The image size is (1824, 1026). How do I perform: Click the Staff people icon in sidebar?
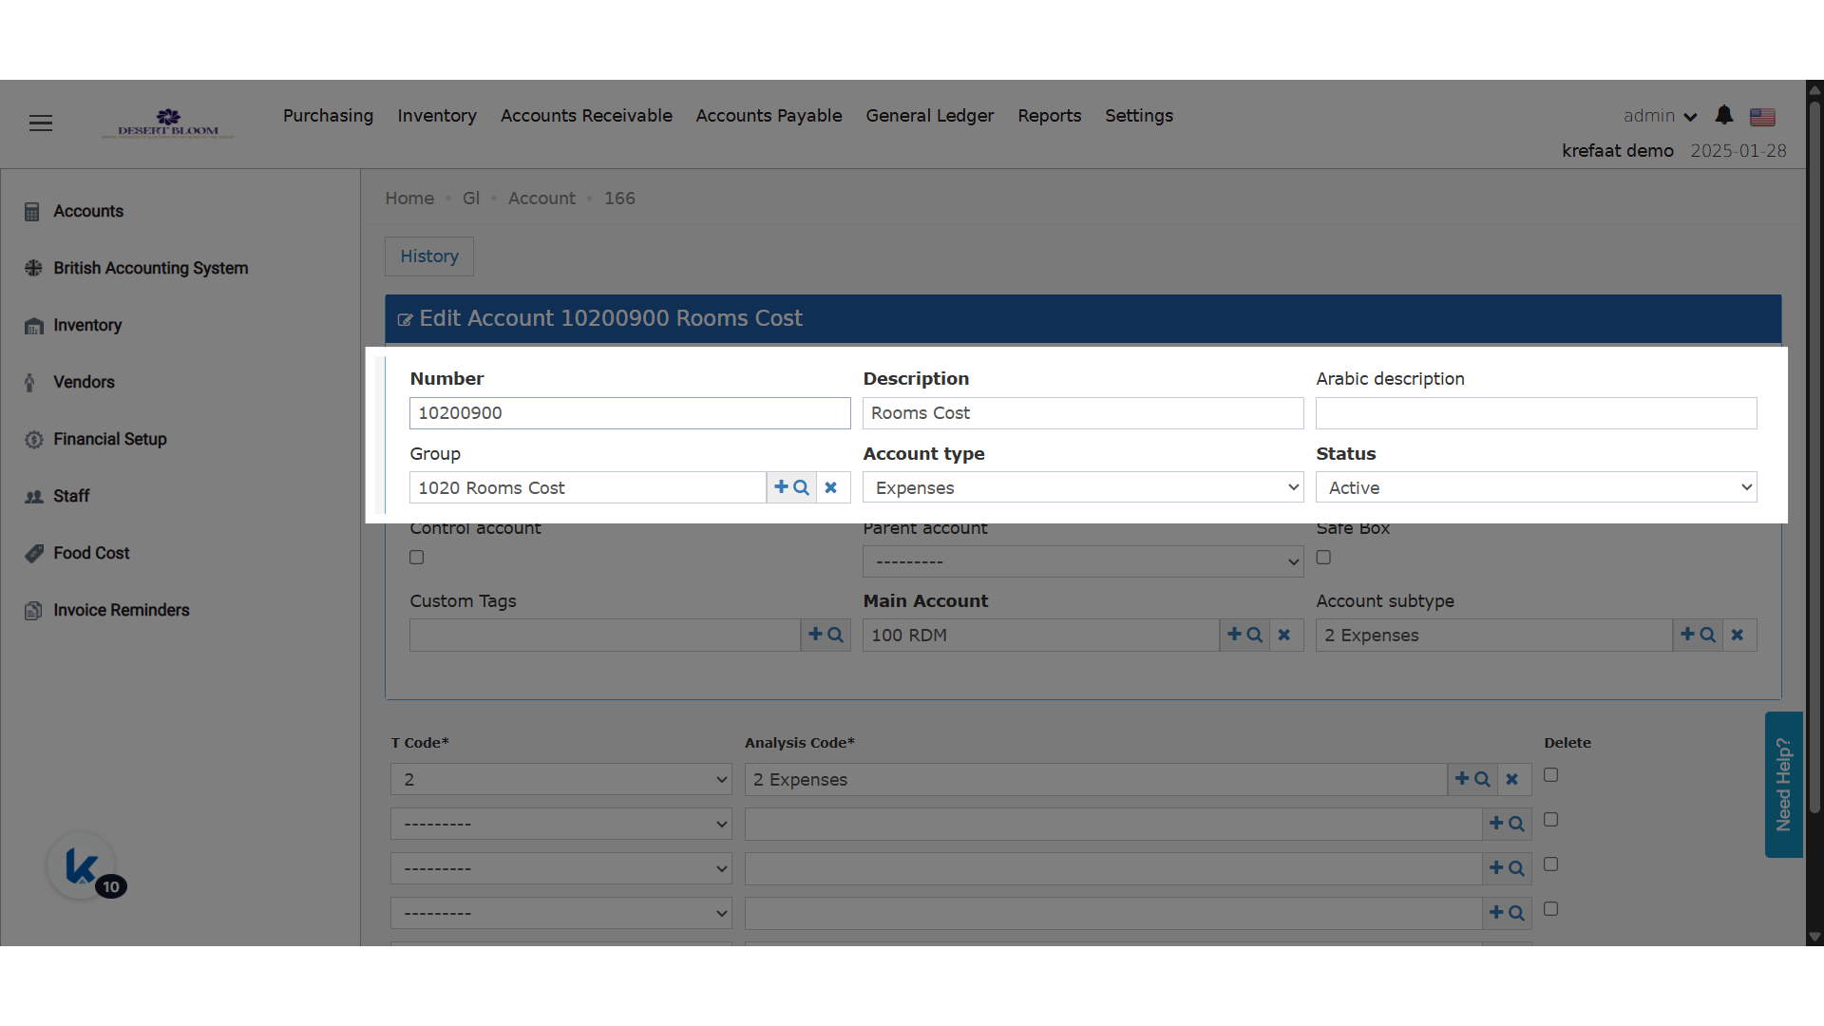pyautogui.click(x=34, y=497)
